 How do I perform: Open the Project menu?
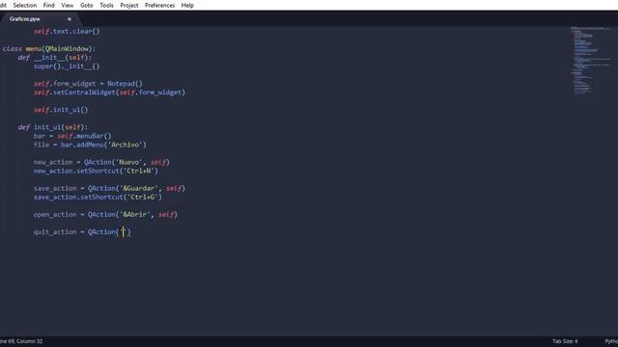coord(129,5)
